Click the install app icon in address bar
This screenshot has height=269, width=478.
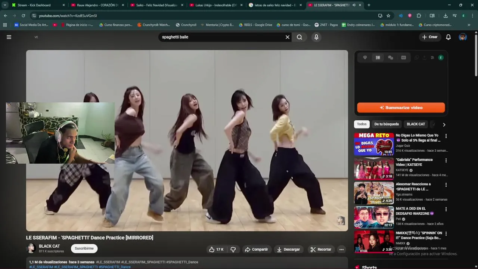[380, 16]
